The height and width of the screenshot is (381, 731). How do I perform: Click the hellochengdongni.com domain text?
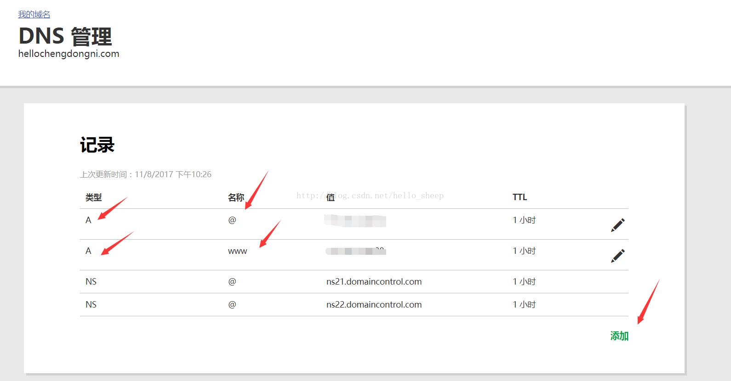(69, 54)
